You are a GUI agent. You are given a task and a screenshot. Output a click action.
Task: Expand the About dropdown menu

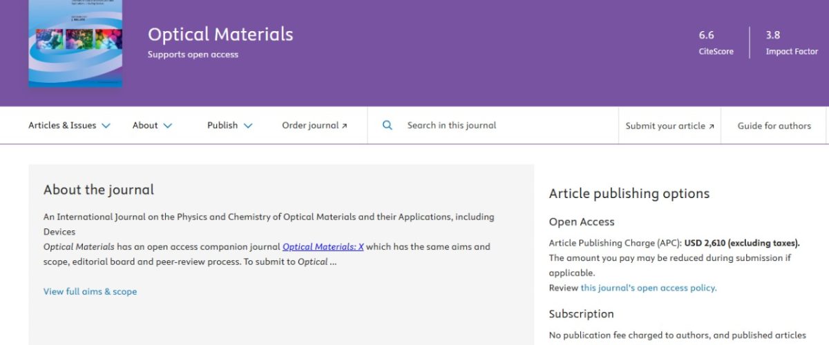click(x=152, y=126)
